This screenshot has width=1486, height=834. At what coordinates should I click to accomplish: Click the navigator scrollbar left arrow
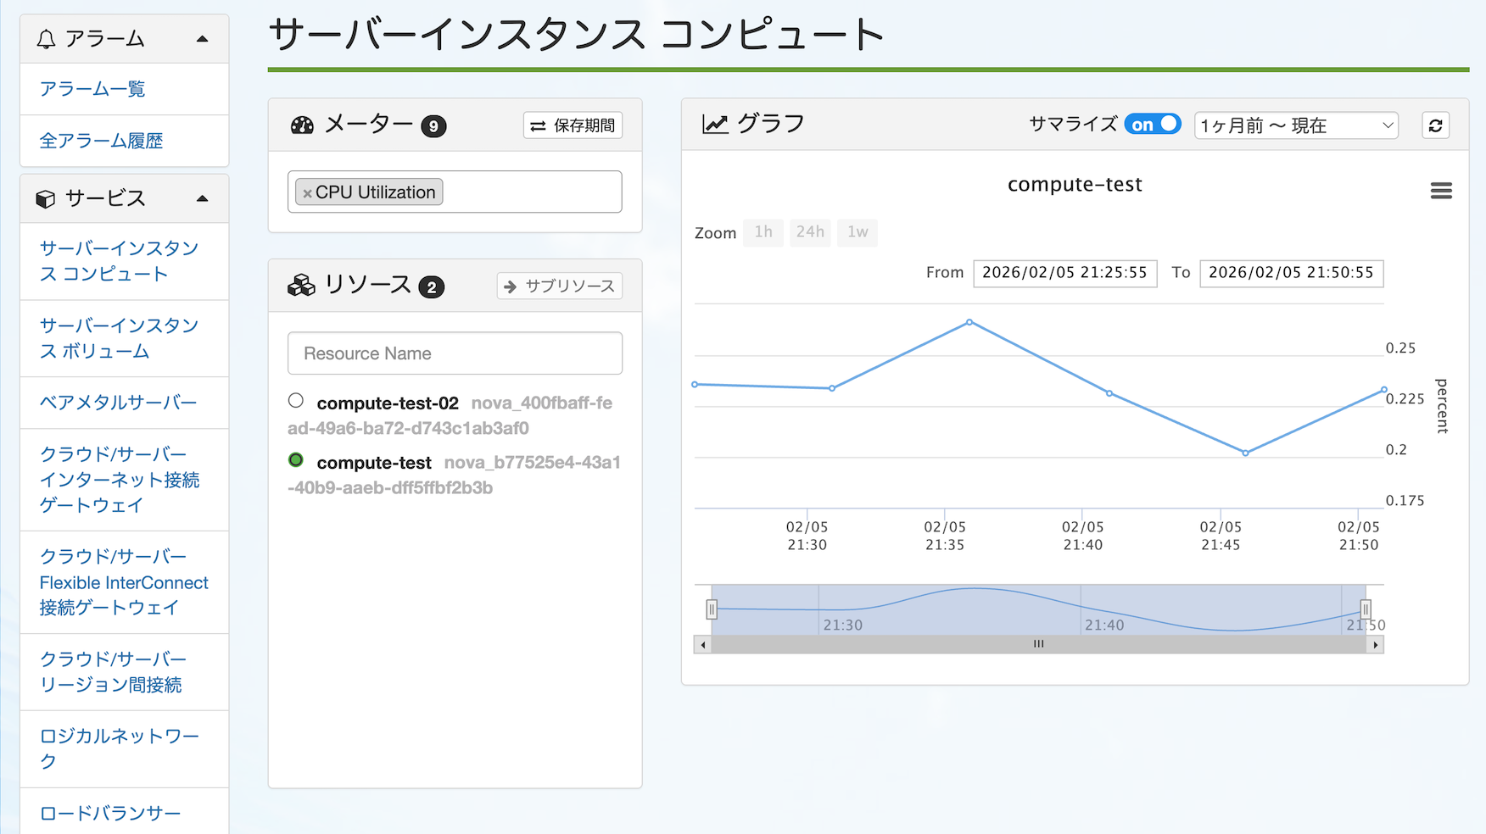click(703, 645)
